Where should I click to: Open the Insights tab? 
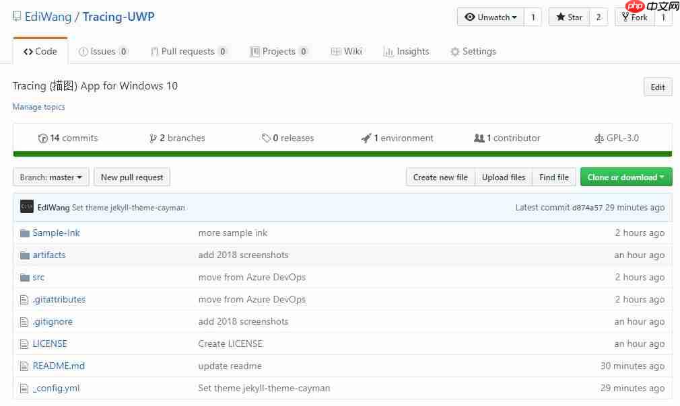(407, 52)
